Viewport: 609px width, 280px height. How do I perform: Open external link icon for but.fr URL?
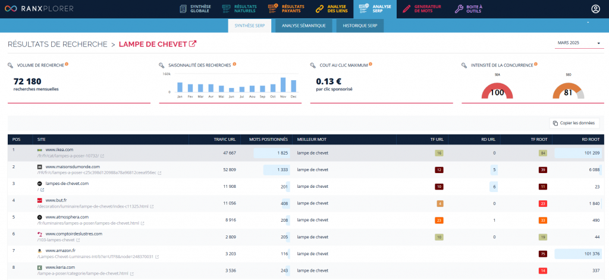click(x=152, y=207)
